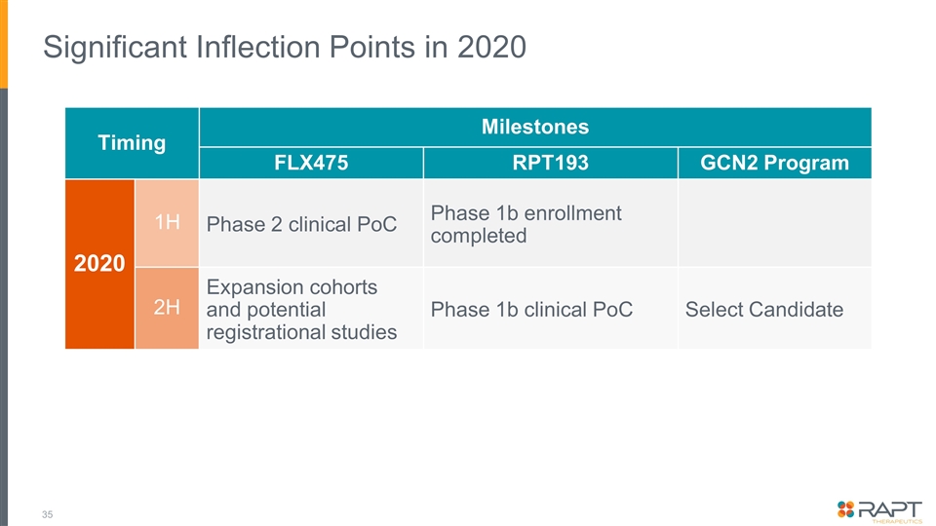Click the orange accent bar at top-left

4,44
